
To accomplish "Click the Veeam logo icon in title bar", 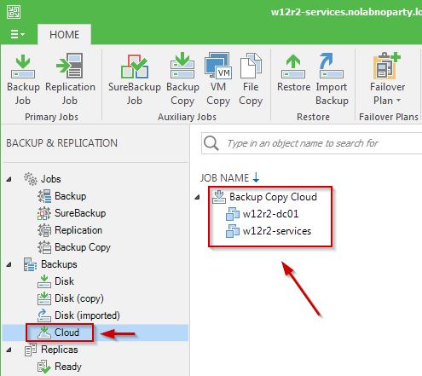I will [x=14, y=12].
